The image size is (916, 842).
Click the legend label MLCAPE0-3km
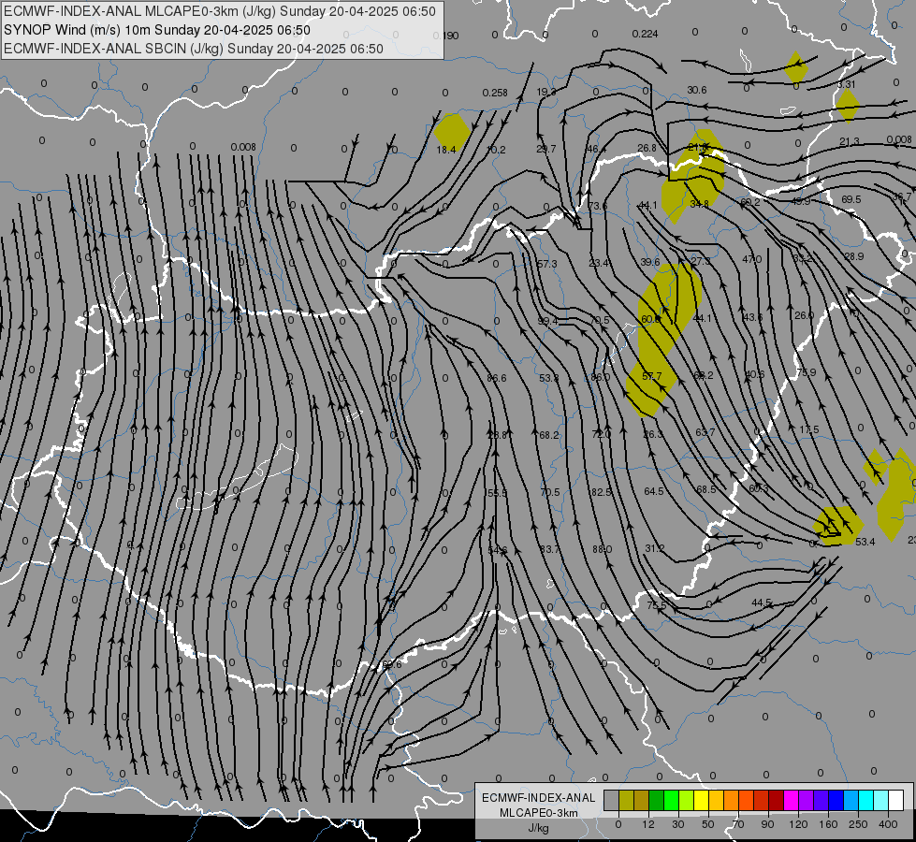[x=539, y=813]
